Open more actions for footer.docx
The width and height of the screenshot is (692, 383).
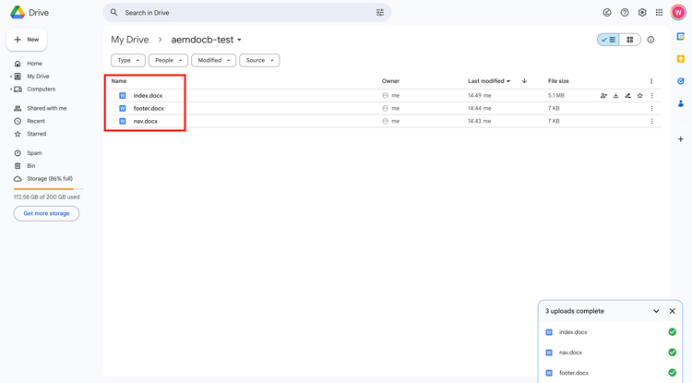pos(651,108)
